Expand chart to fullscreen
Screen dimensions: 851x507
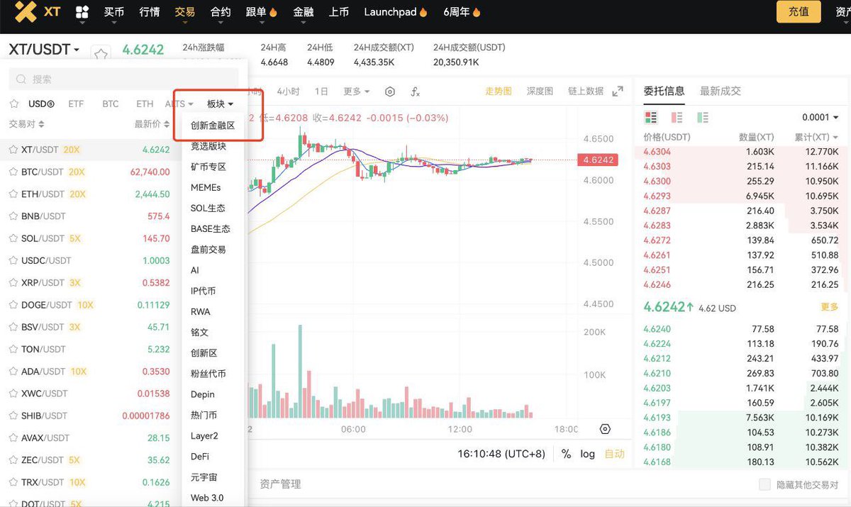(x=618, y=91)
